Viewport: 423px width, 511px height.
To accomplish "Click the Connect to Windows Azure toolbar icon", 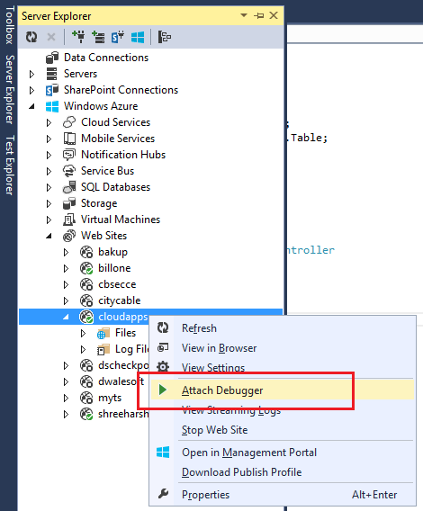I will click(x=138, y=37).
